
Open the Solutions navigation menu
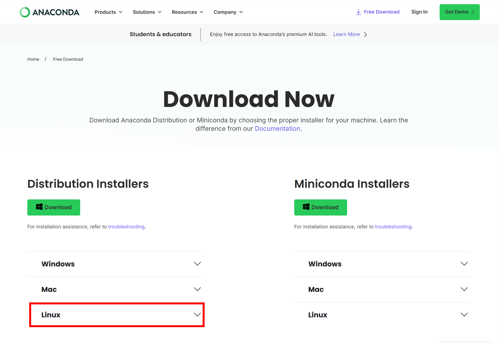point(147,12)
